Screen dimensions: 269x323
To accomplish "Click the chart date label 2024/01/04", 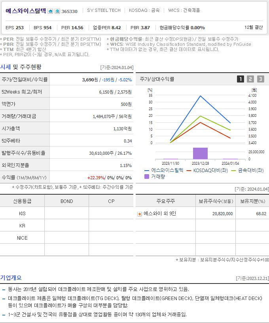I will click(x=230, y=163).
